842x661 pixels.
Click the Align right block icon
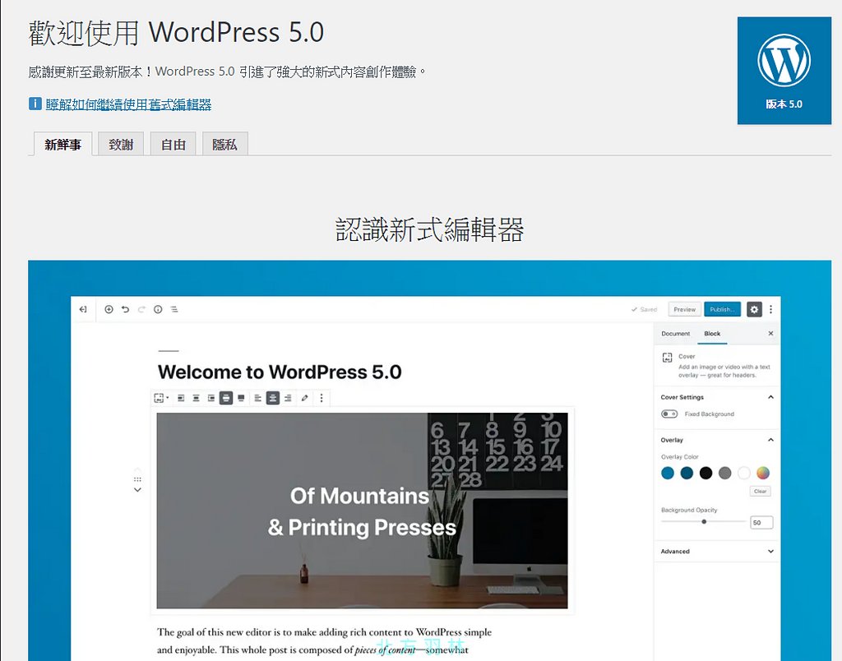(211, 398)
